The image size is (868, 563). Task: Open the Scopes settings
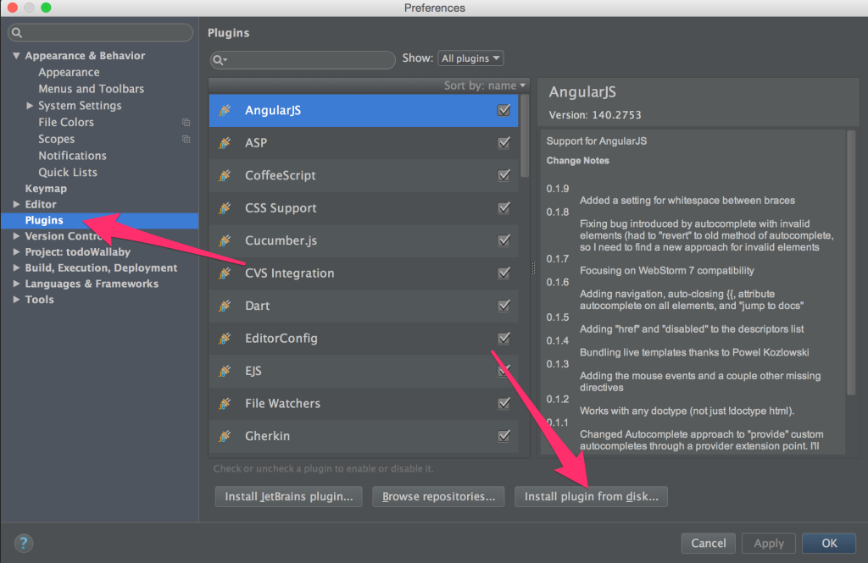coord(56,140)
